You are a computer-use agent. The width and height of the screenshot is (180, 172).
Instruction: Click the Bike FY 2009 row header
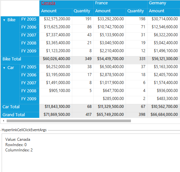[30, 52]
